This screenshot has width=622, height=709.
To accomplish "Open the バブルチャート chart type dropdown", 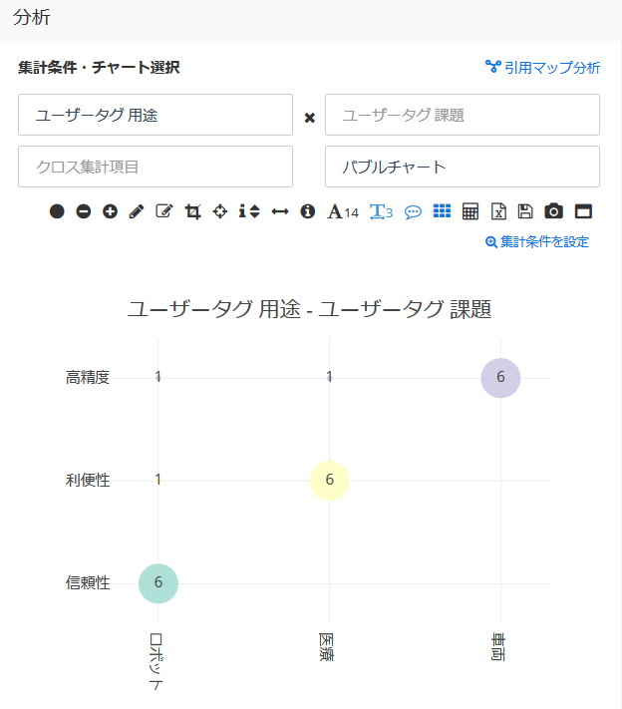I will pos(463,167).
